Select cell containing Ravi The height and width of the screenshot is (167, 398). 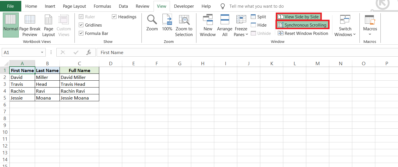47,91
